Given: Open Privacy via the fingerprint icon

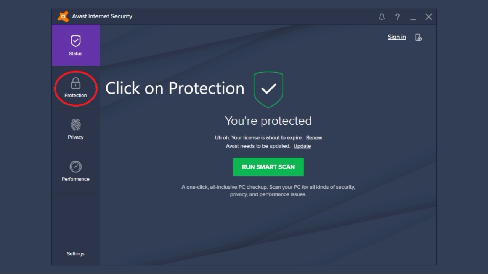Looking at the screenshot, I should click(x=75, y=125).
